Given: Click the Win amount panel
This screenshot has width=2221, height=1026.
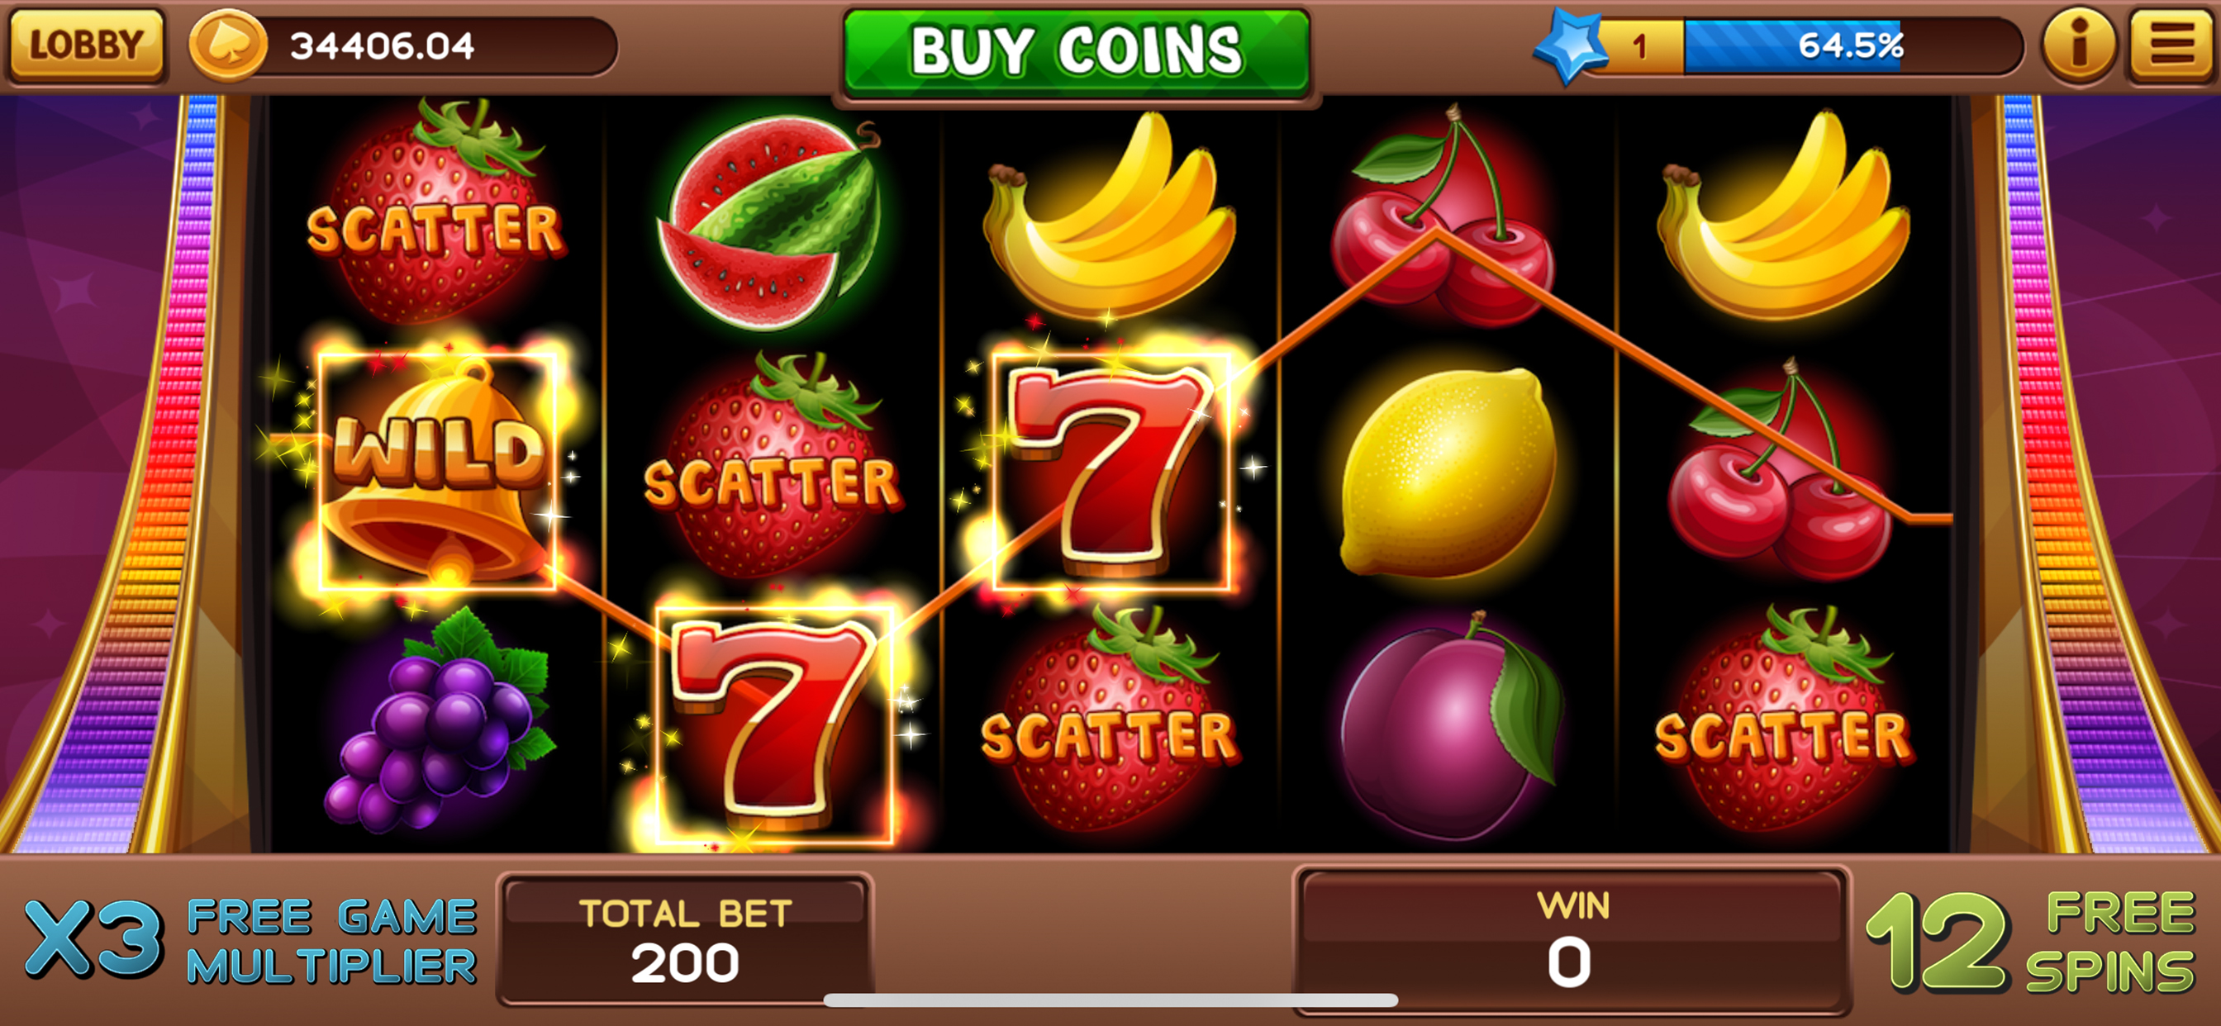Looking at the screenshot, I should pyautogui.click(x=1572, y=940).
